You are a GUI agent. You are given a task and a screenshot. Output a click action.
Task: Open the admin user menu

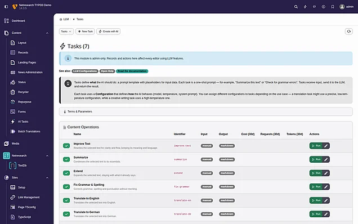346,7
